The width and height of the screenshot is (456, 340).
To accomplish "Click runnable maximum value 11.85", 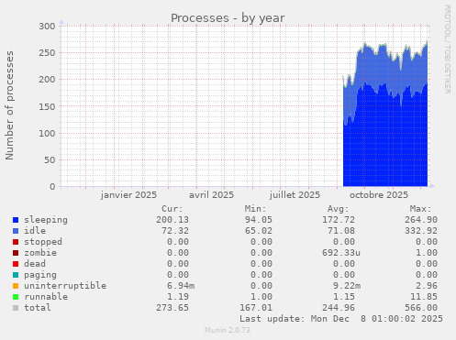I will pyautogui.click(x=424, y=297).
